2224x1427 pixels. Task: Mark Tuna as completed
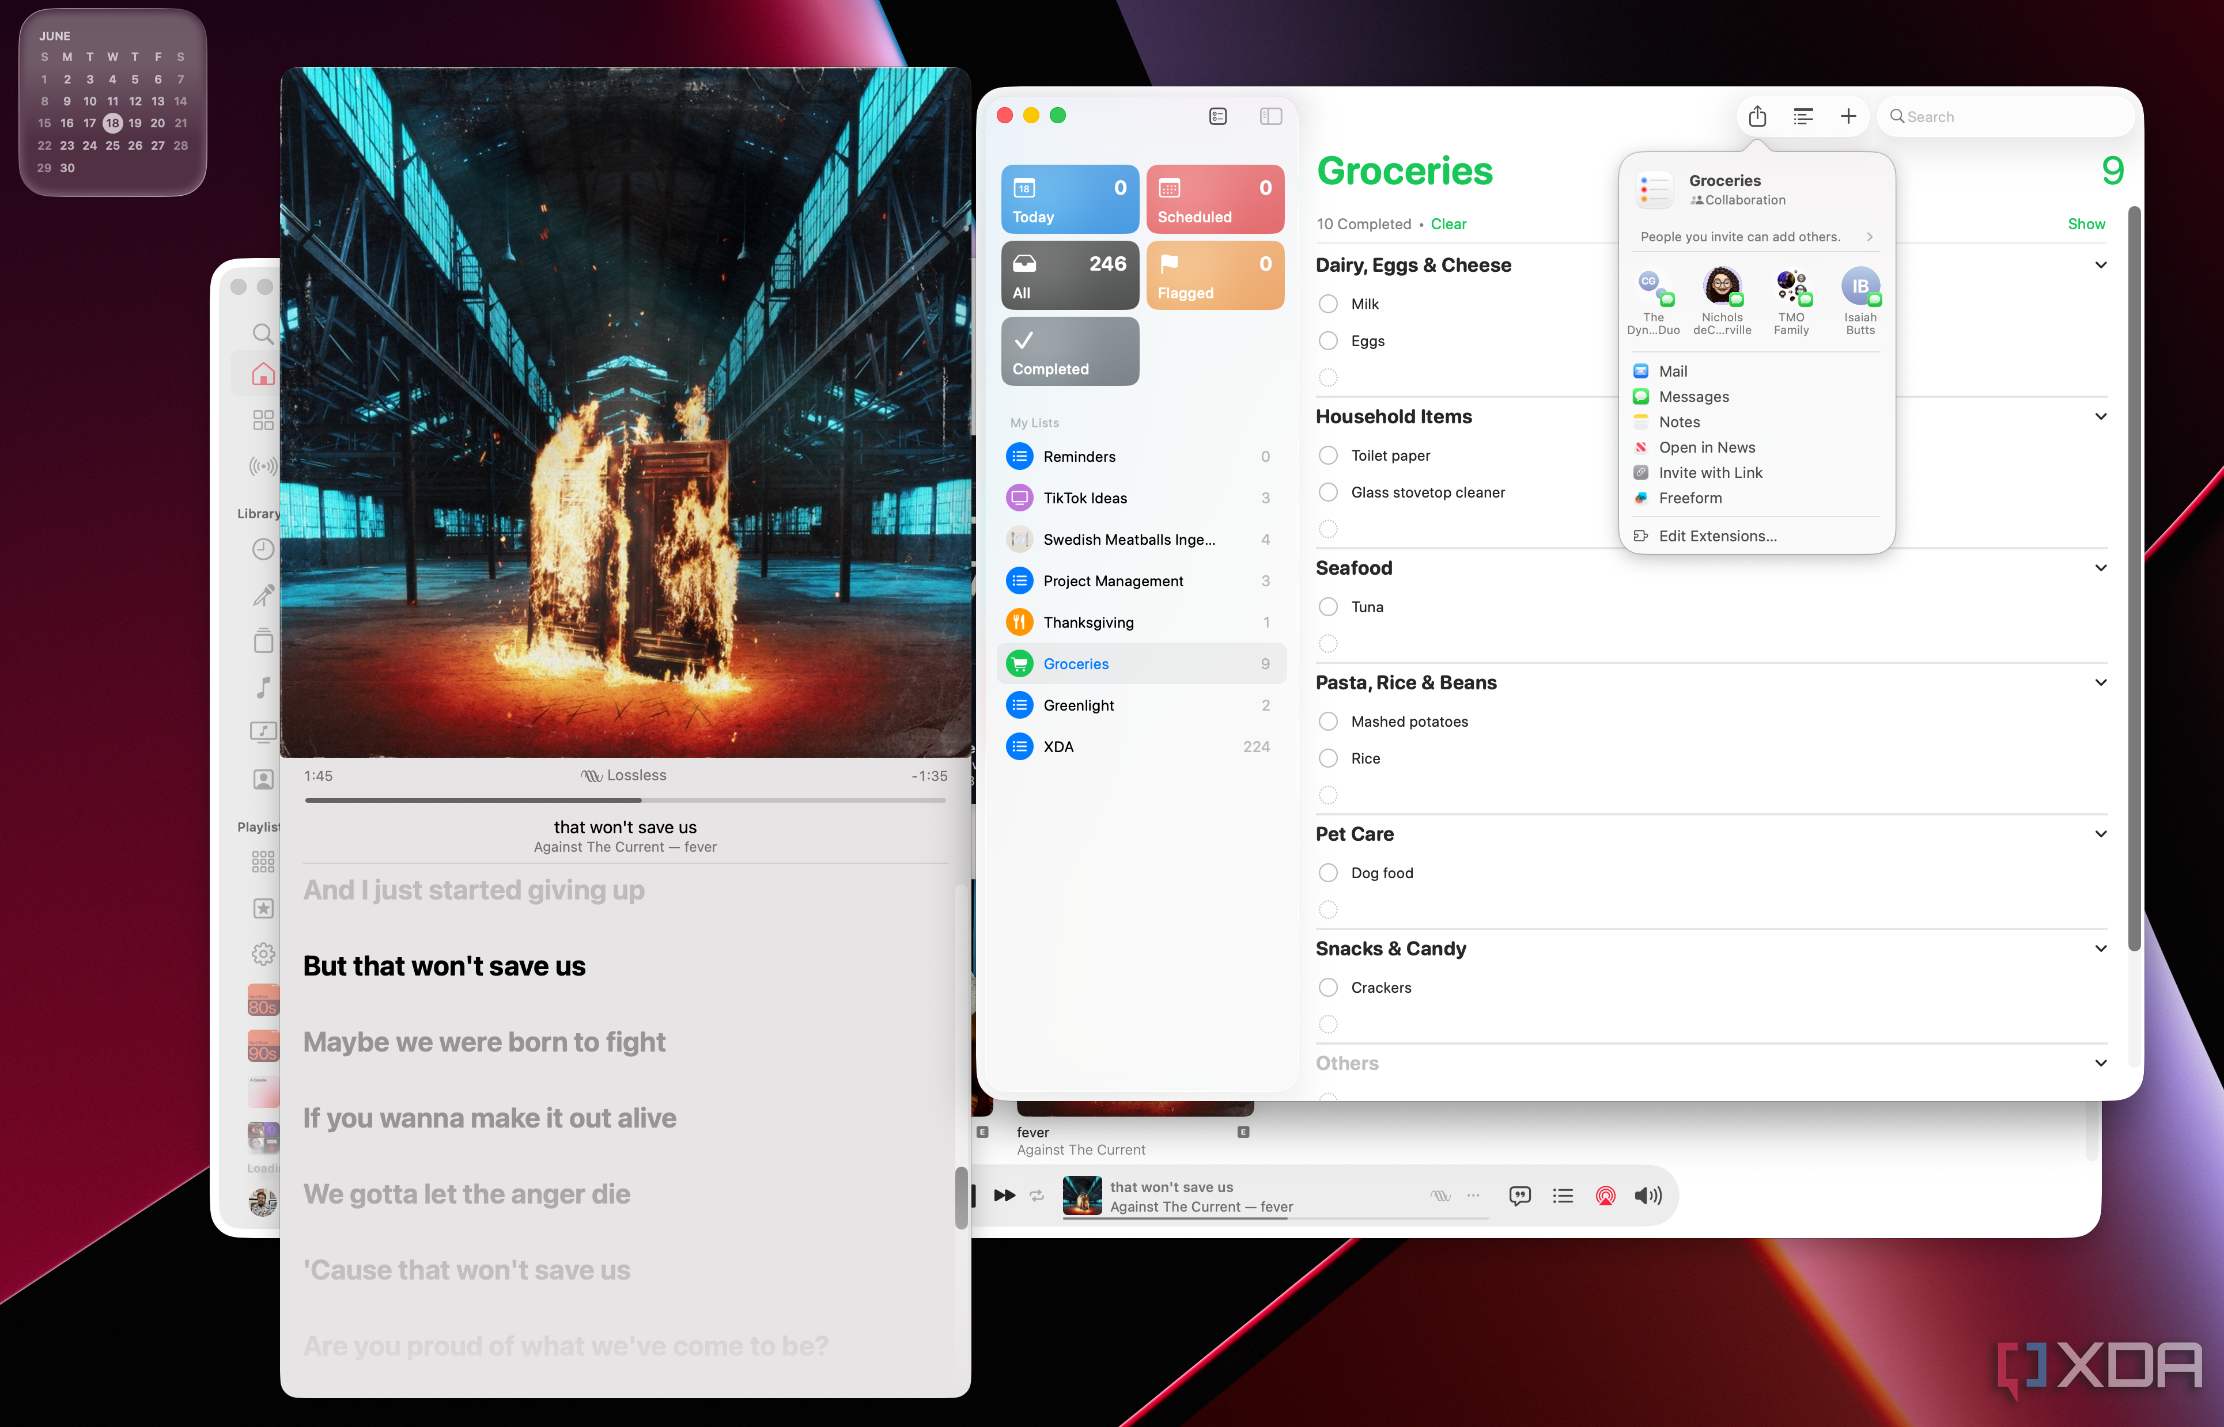pyautogui.click(x=1329, y=607)
